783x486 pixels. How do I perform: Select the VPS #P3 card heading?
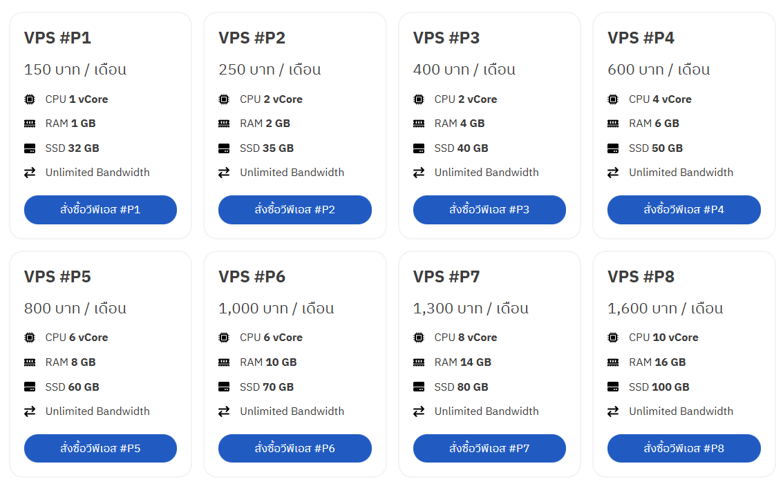point(446,38)
